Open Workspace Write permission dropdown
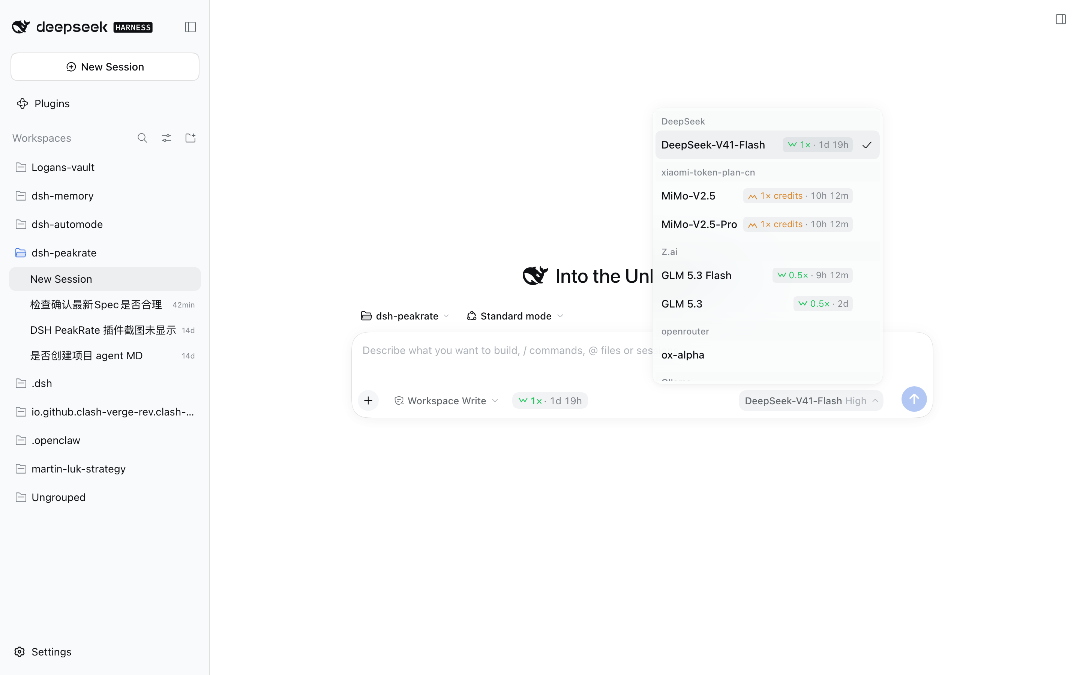The image size is (1080, 675). point(446,401)
